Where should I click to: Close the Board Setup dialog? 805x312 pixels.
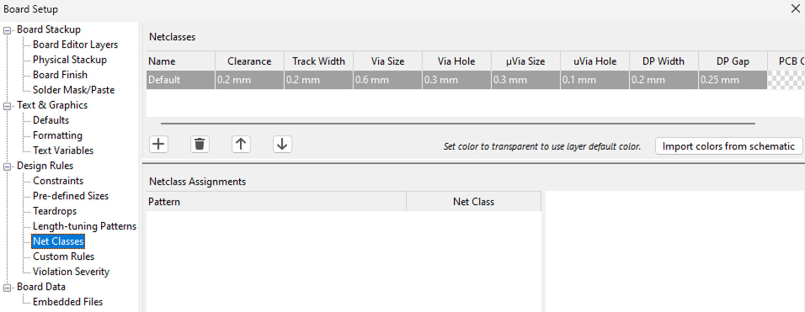(795, 9)
